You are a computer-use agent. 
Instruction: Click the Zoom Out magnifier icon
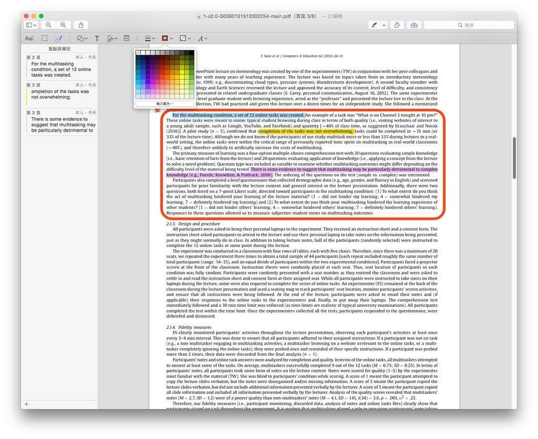[48, 25]
